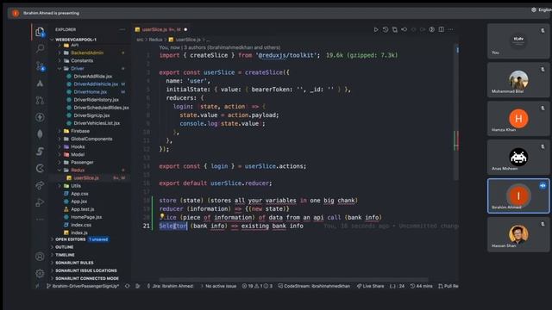Click the go back arrow icon in the editor toolbar

pyautogui.click(x=405, y=29)
